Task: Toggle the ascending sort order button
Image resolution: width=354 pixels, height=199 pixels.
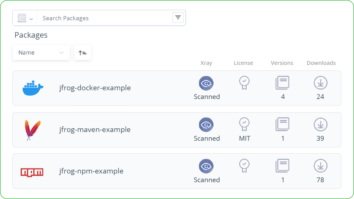Action: 83,52
